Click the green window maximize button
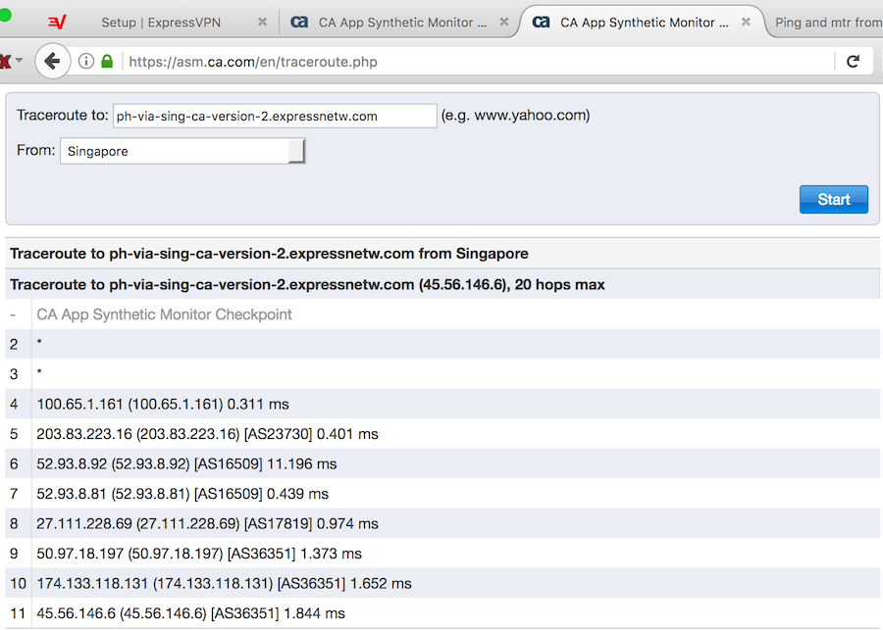This screenshot has height=630, width=883. [x=5, y=16]
